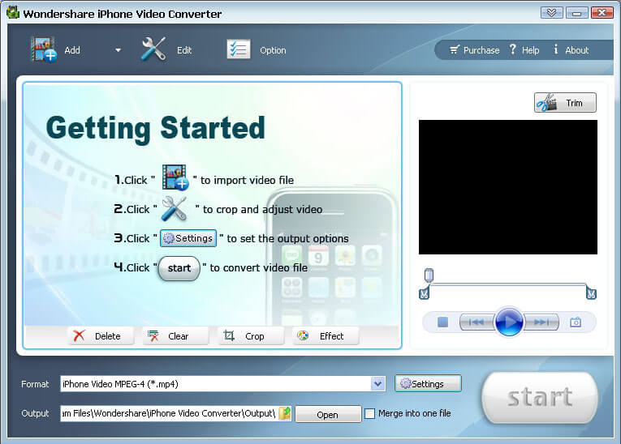Select the black video preview area

(507, 187)
